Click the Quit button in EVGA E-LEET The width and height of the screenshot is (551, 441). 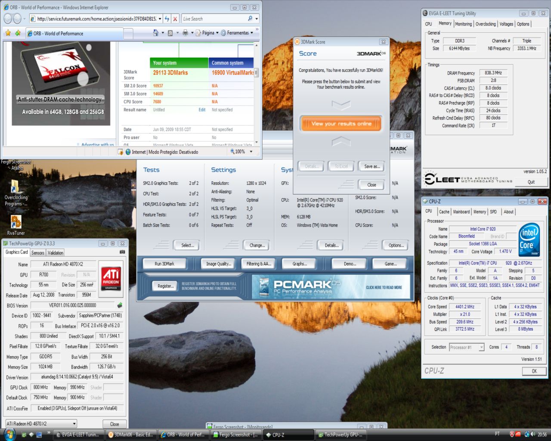[x=531, y=182]
